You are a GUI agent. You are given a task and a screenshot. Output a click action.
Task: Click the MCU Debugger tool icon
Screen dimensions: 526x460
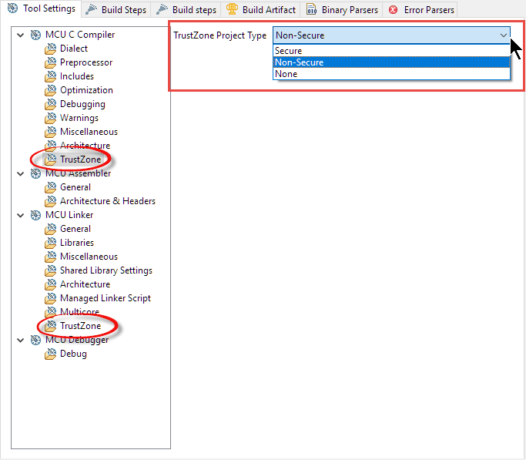(x=36, y=340)
